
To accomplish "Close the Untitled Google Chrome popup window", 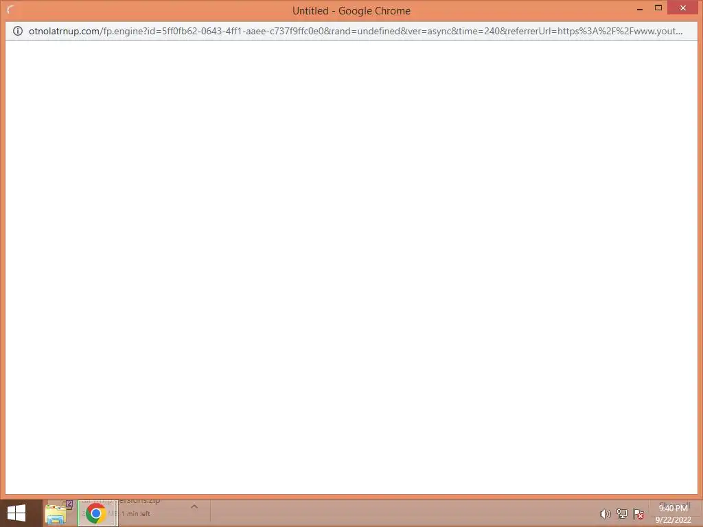I will coord(683,8).
